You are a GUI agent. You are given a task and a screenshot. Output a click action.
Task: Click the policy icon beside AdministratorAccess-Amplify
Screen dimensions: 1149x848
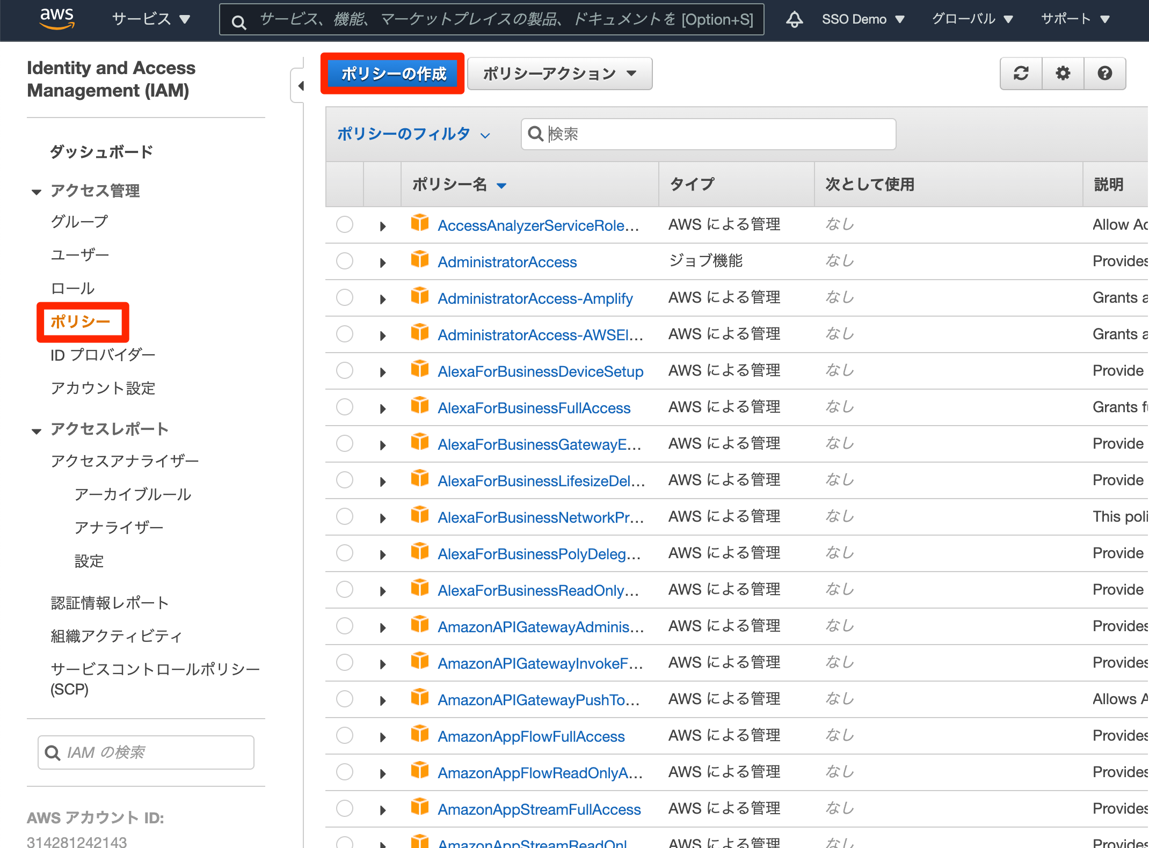point(420,296)
